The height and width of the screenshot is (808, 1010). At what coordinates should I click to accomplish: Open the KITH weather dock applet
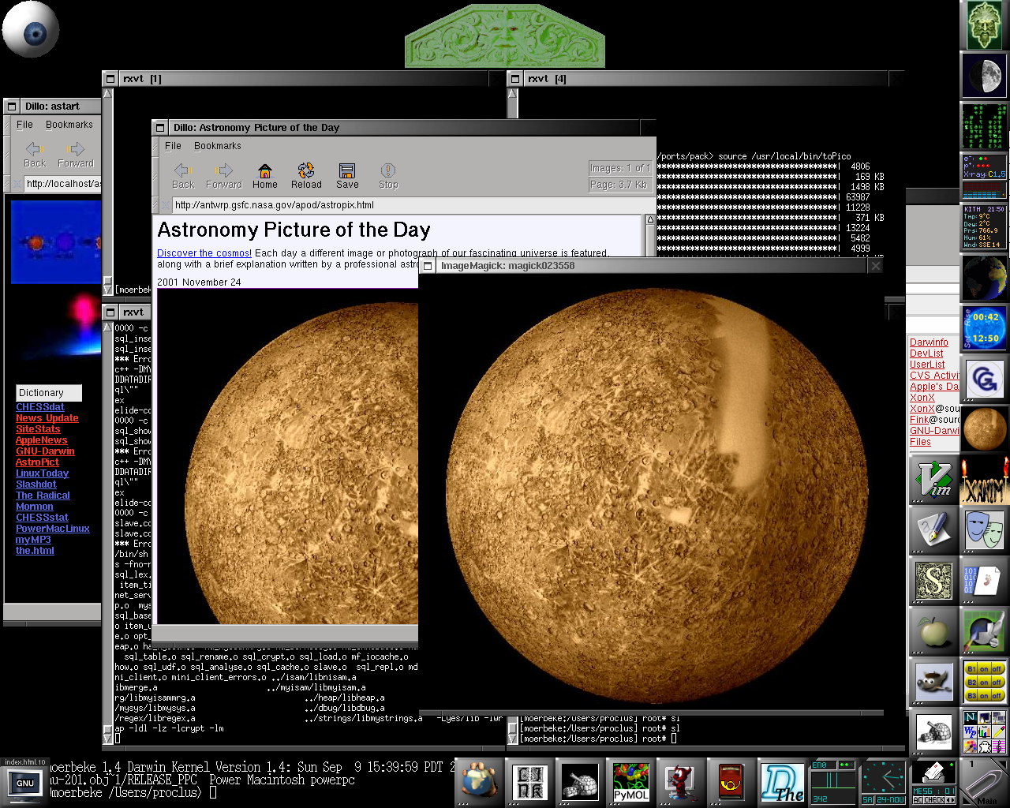(x=984, y=227)
